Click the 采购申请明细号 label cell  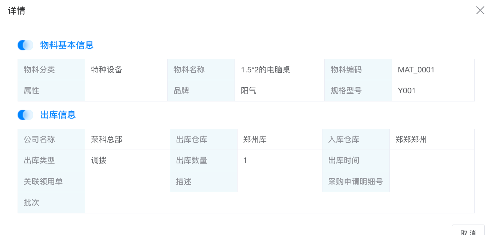pyautogui.click(x=355, y=182)
